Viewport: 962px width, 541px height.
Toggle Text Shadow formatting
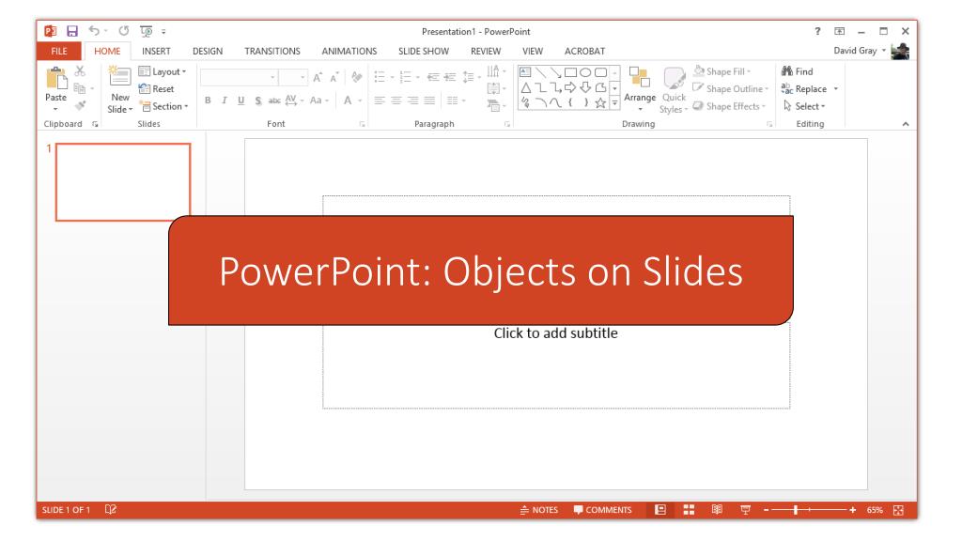pos(257,100)
